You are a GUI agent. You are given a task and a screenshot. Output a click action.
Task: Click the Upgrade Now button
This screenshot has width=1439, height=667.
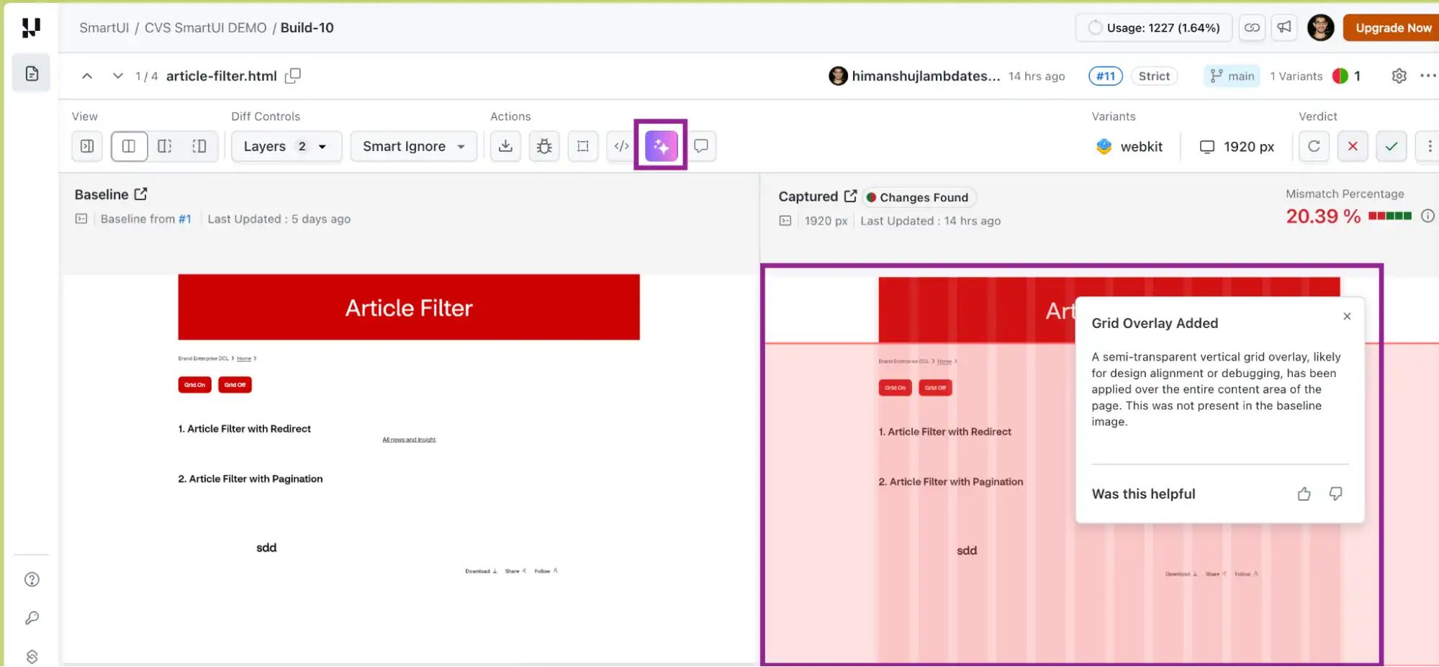tap(1391, 27)
